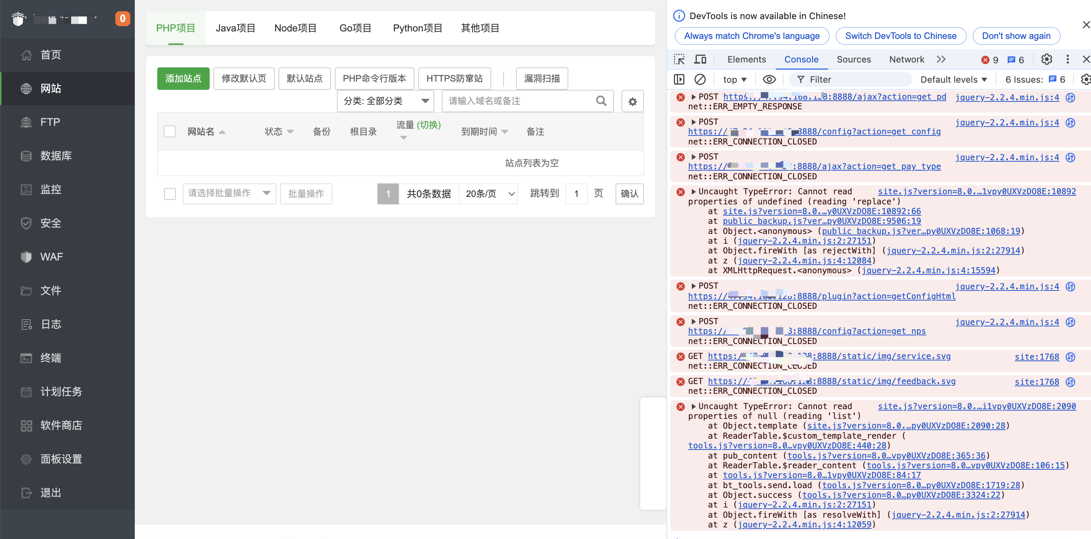
Task: Switch to the Go项目 tab
Action: tap(355, 28)
